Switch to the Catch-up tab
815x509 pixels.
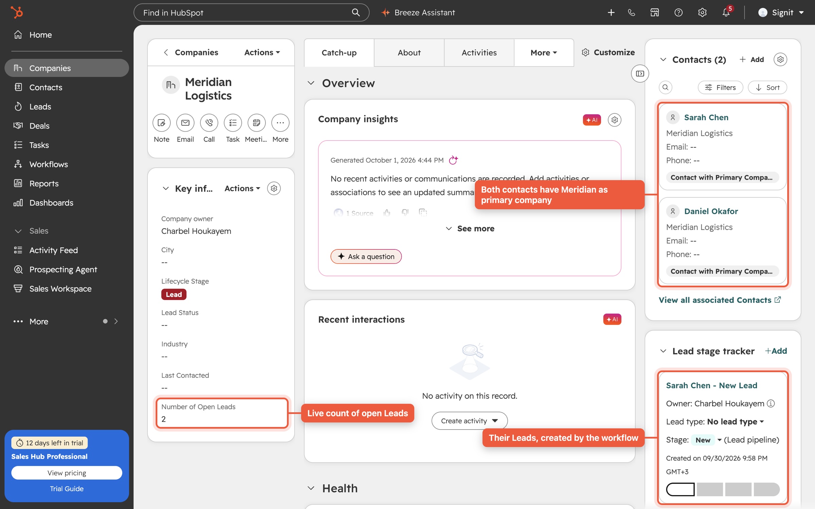339,53
